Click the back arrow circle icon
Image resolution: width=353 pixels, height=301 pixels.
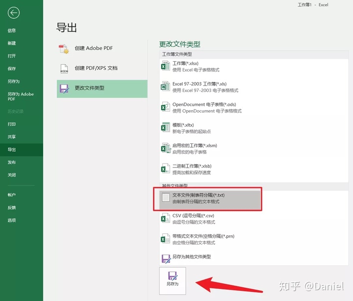(x=14, y=13)
